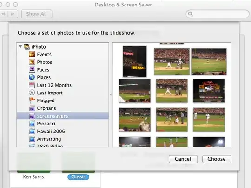Click the Last 12 Months calendar icon
This screenshot has width=251, height=188.
tap(32, 85)
